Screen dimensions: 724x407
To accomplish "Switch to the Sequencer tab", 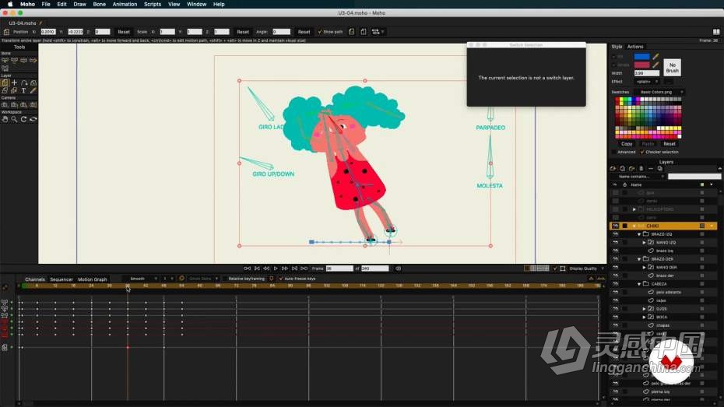I will tap(62, 279).
